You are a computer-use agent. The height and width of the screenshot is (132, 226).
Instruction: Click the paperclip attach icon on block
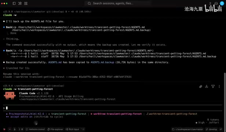pyautogui.click(x=200, y=87)
